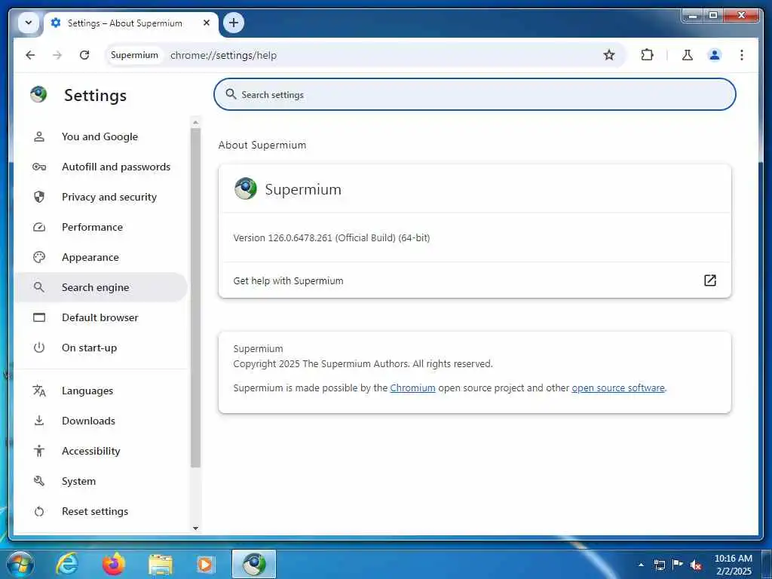Image resolution: width=772 pixels, height=579 pixels.
Task: Click the reset icon beside Reset settings
Action: 39,512
